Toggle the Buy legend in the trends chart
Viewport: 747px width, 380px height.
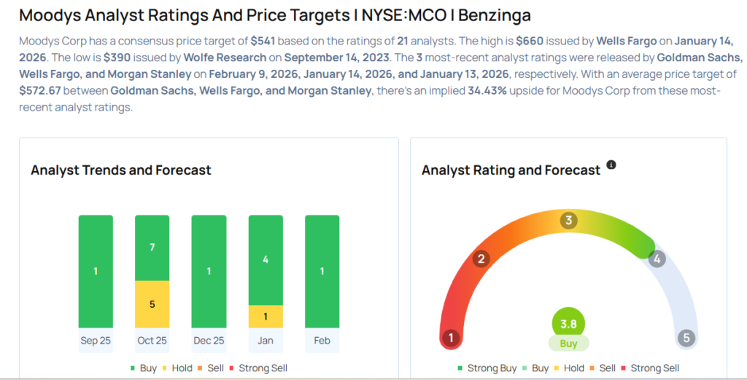[x=142, y=368]
